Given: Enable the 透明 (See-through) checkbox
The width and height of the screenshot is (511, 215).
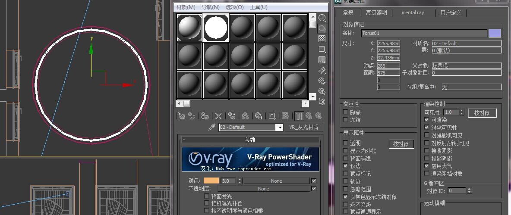Looking at the screenshot, I should [345, 143].
